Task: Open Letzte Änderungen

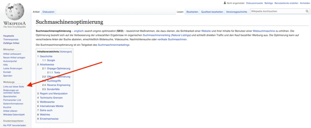Action: point(13,69)
